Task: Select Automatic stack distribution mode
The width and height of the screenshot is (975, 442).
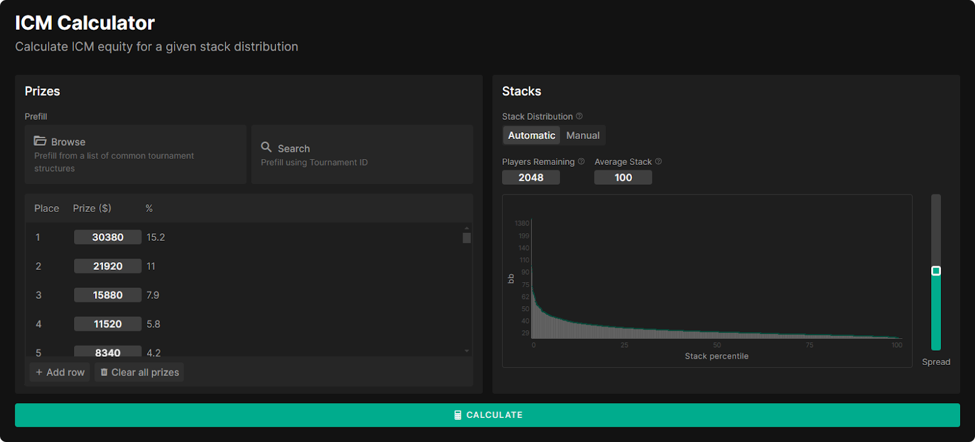Action: point(531,135)
